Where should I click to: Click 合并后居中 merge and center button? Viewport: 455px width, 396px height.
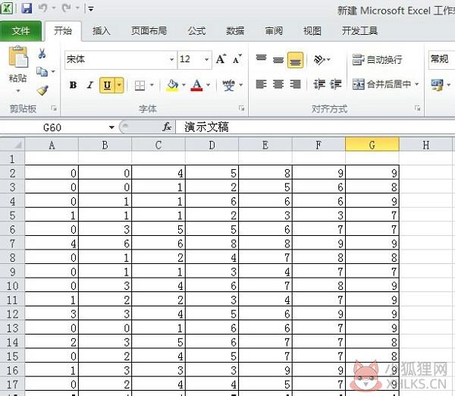381,84
